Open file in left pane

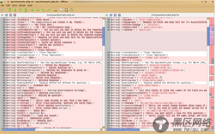point(2,15)
